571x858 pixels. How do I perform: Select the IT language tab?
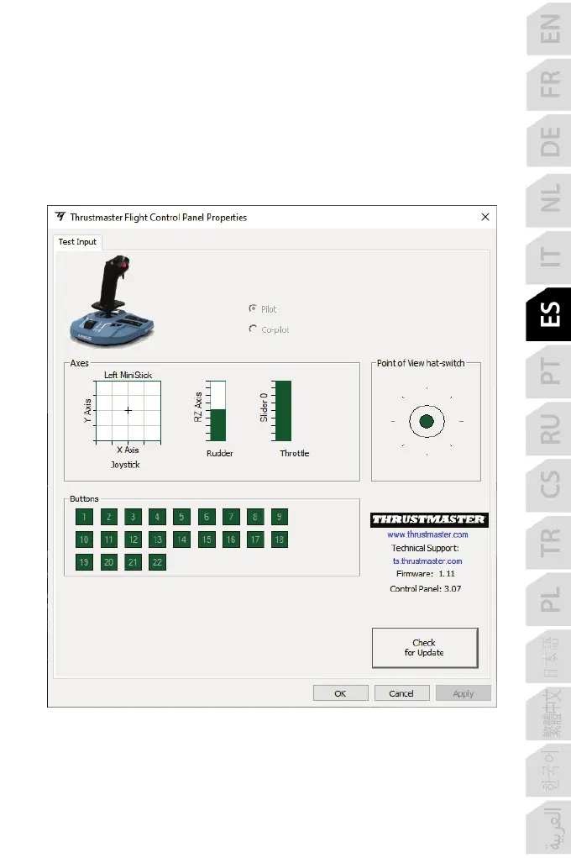point(550,256)
